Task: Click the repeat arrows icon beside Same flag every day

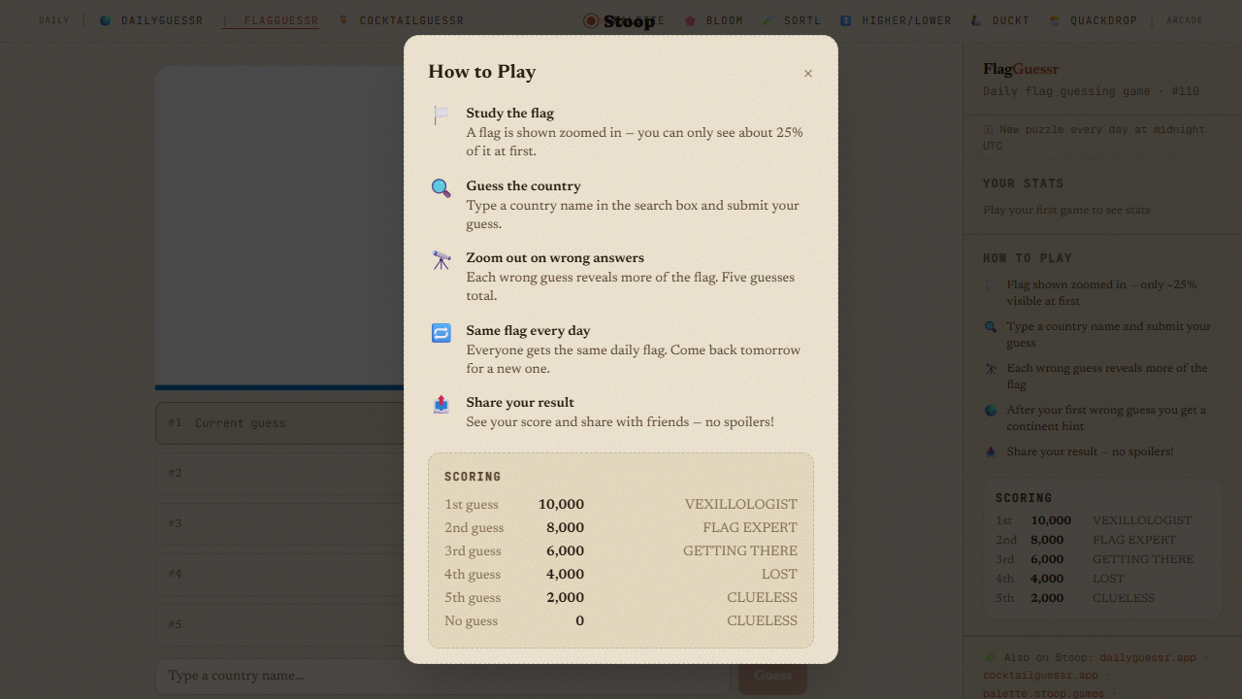Action: [441, 333]
